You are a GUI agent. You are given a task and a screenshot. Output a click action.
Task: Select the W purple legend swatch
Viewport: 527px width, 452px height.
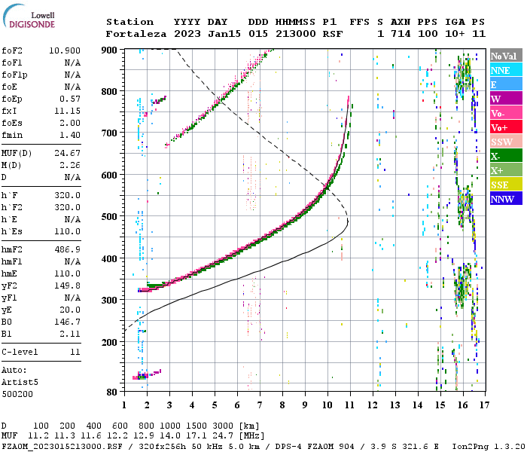click(506, 99)
